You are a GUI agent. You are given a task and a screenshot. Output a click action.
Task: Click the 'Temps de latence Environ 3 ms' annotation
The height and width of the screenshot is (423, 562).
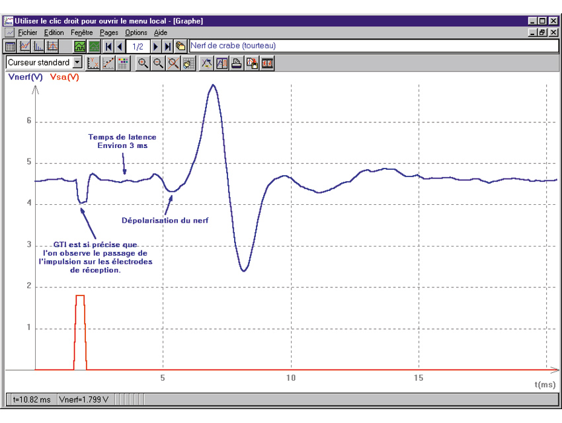pos(122,141)
